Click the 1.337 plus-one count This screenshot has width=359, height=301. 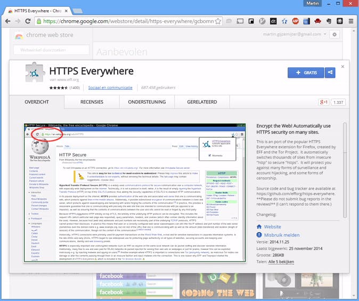tap(338, 102)
